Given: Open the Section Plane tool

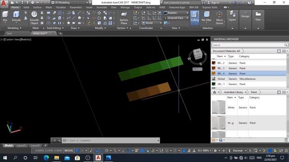Looking at the screenshot, I should [x=124, y=18].
